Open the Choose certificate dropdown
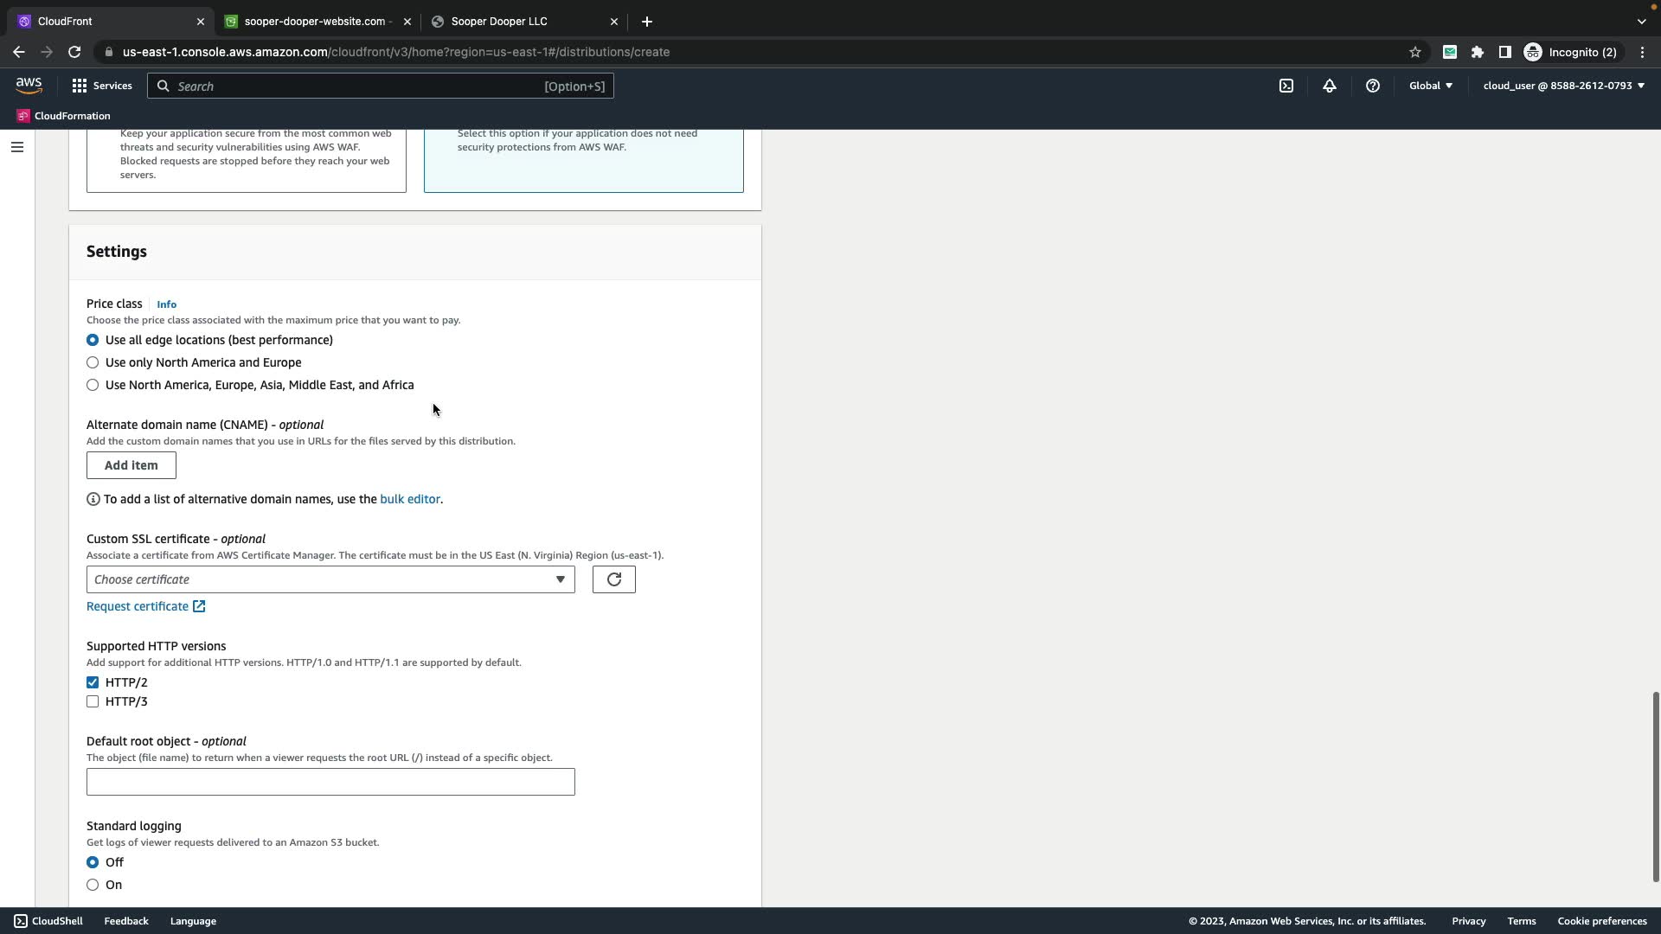Image resolution: width=1661 pixels, height=934 pixels. pyautogui.click(x=330, y=579)
